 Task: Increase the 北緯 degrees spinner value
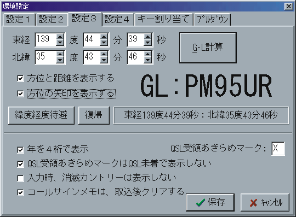60,54
